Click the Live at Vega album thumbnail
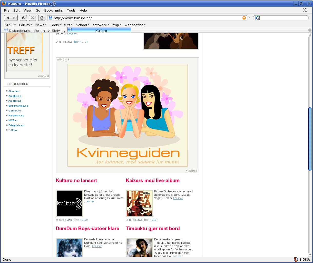 click(139, 203)
